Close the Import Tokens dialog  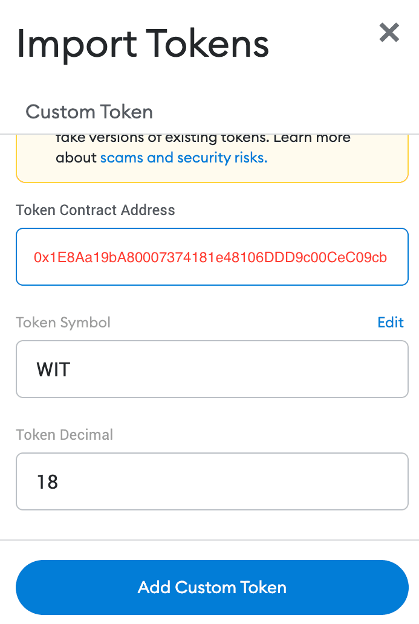click(x=389, y=32)
